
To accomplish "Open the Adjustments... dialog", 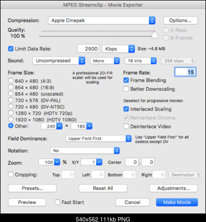I will 173,188.
